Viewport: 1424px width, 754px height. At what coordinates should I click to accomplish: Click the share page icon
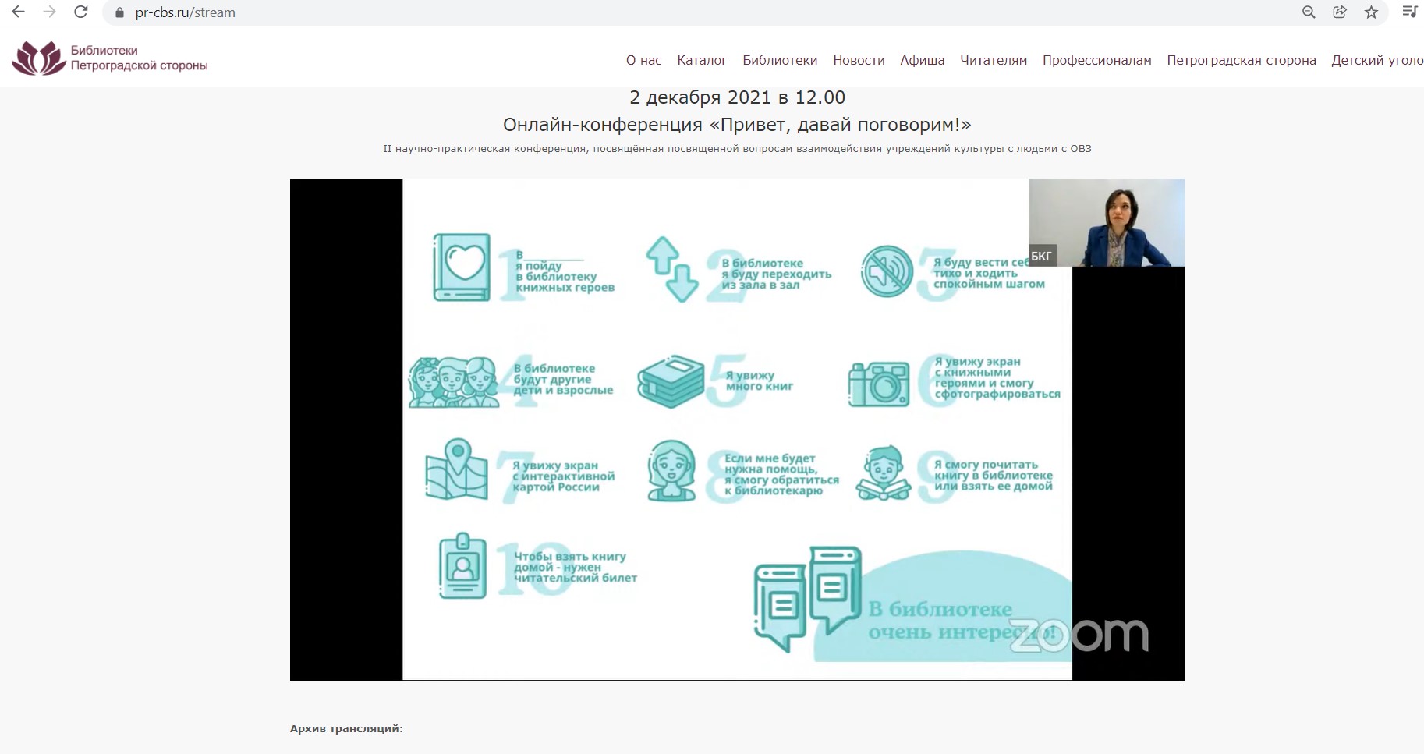point(1340,12)
